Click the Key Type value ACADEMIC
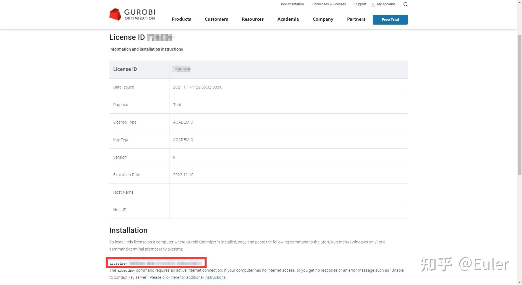 pyautogui.click(x=183, y=140)
